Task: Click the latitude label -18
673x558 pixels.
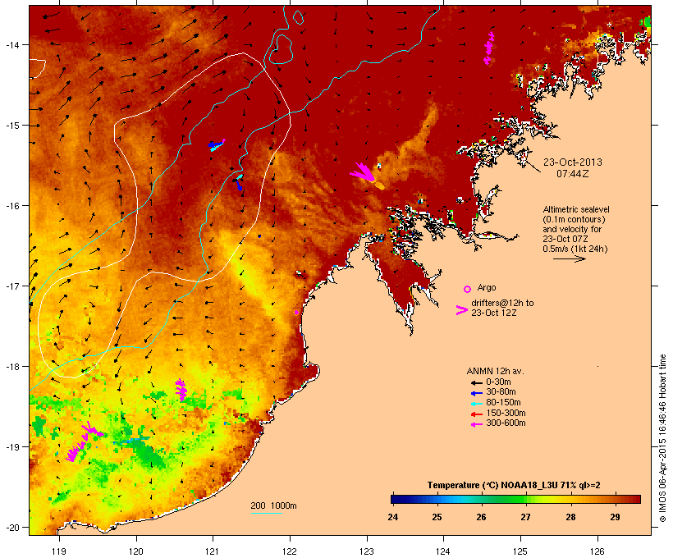Action: click(12, 367)
